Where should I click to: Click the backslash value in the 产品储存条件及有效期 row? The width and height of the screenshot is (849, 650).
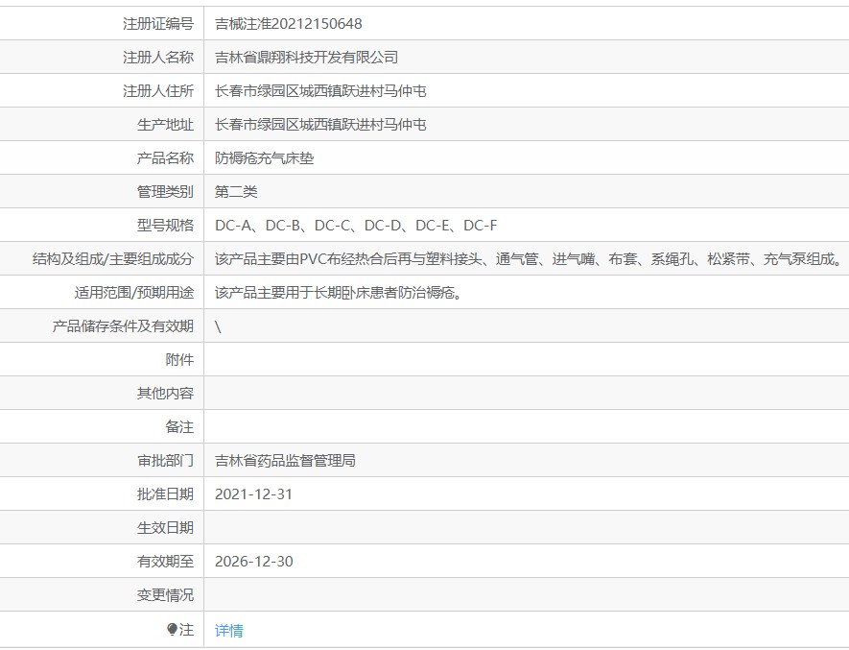coord(218,326)
